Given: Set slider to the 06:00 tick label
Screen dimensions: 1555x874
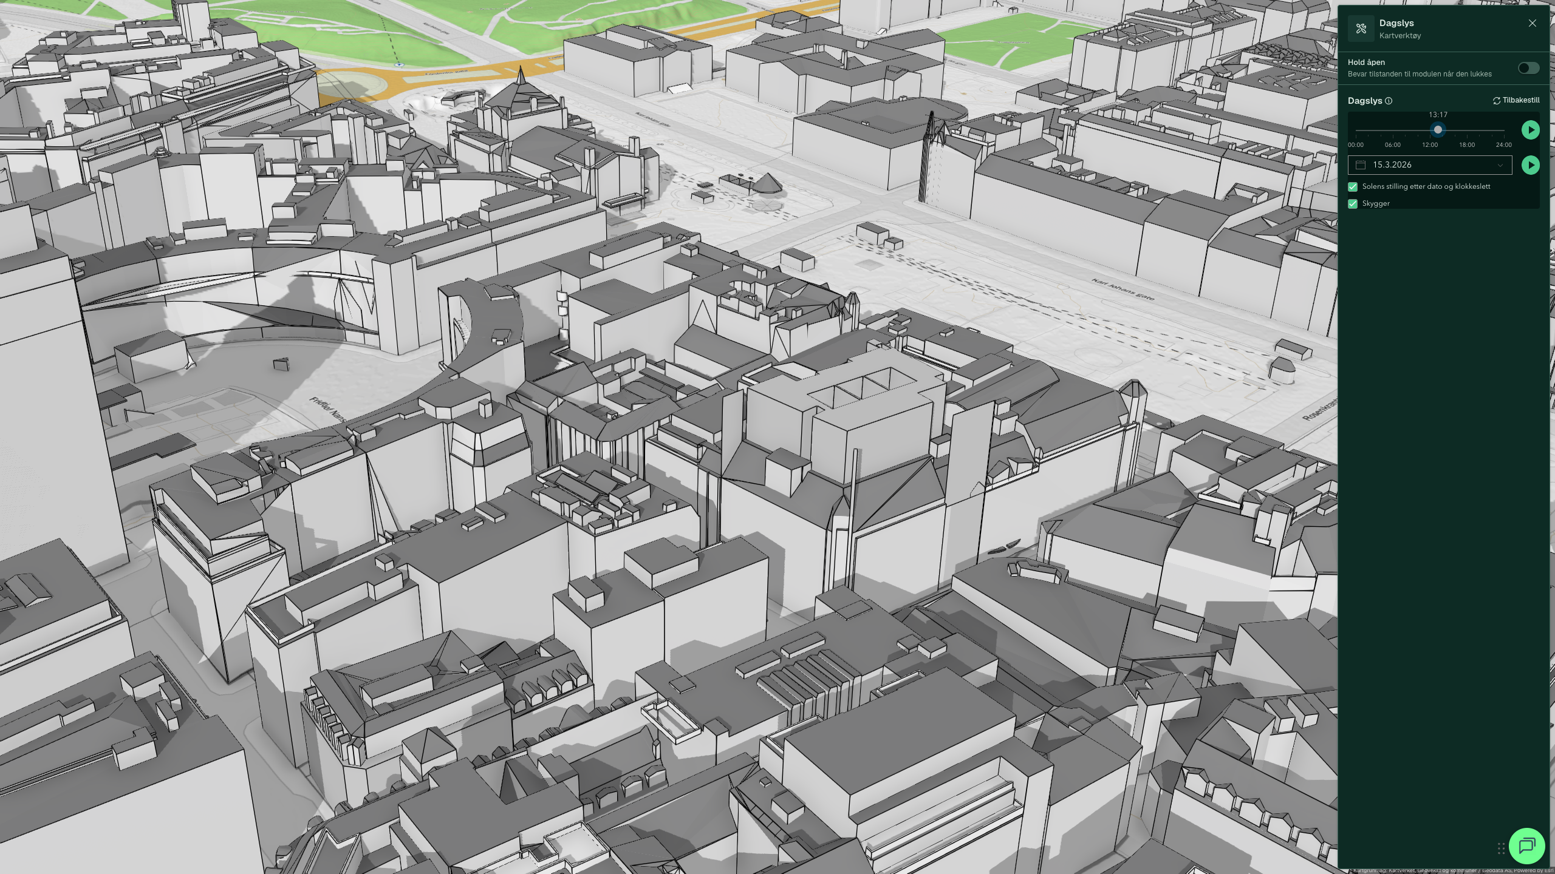Looking at the screenshot, I should click(1393, 145).
